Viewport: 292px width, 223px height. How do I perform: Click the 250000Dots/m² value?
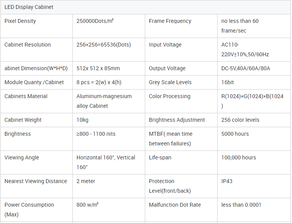click(x=95, y=21)
